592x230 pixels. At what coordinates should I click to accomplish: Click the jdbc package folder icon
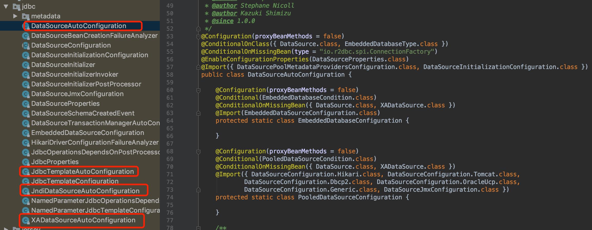[x=16, y=7]
